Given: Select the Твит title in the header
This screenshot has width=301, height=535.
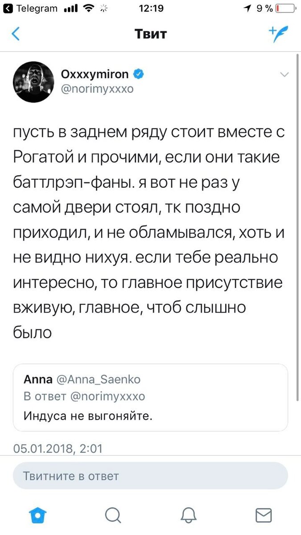Looking at the screenshot, I should click(150, 34).
